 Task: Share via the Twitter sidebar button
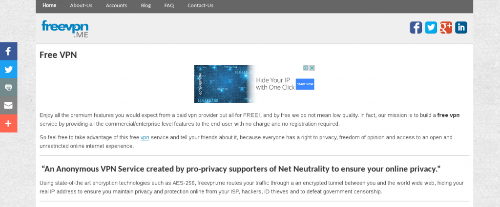point(8,69)
